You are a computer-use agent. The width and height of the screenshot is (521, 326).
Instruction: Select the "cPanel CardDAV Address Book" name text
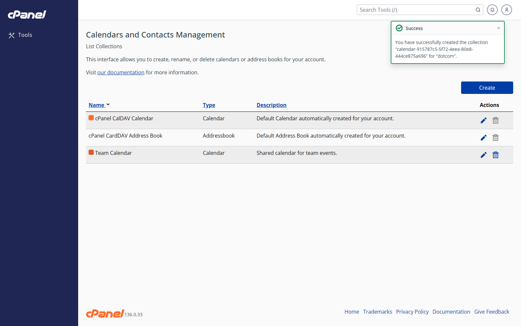tap(125, 136)
